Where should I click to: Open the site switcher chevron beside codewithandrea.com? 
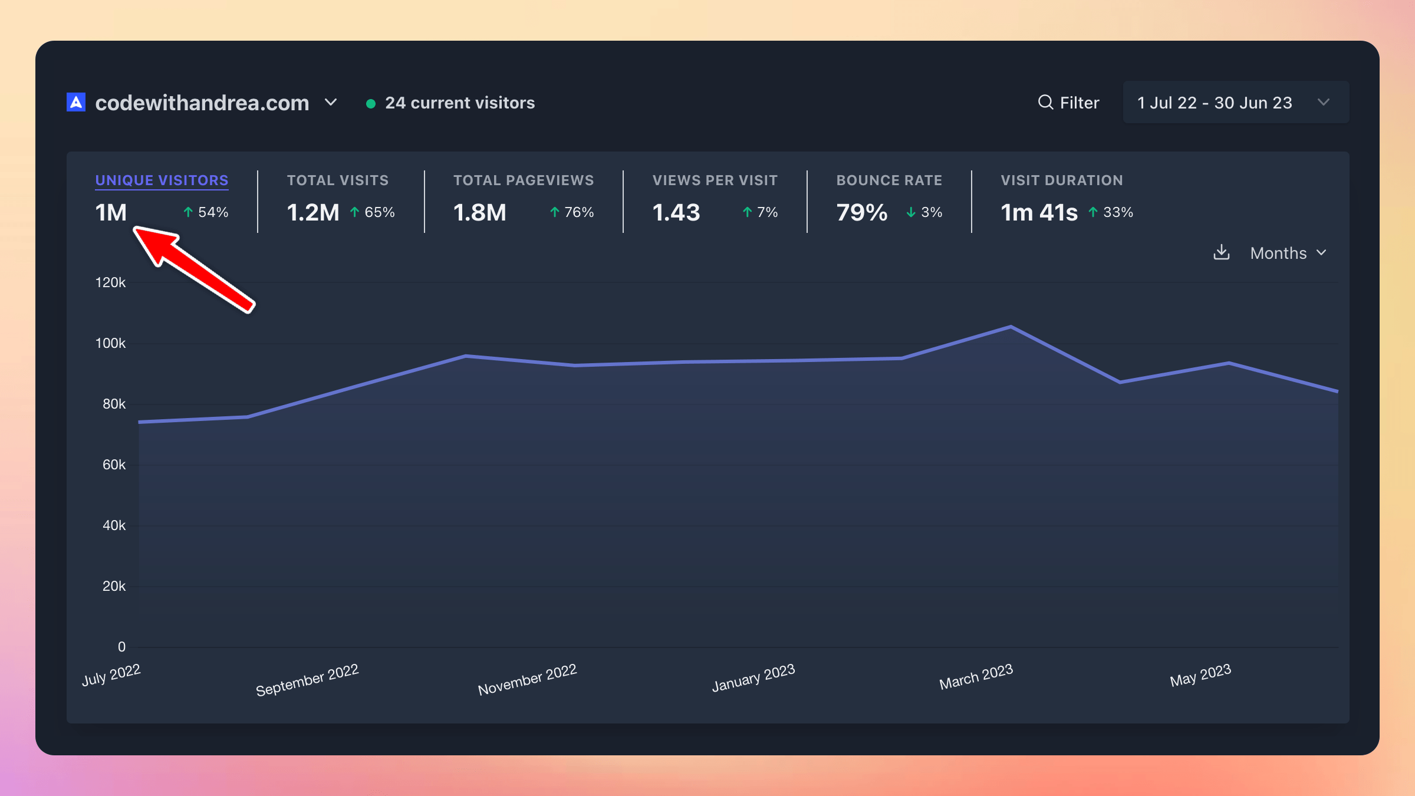click(x=330, y=103)
